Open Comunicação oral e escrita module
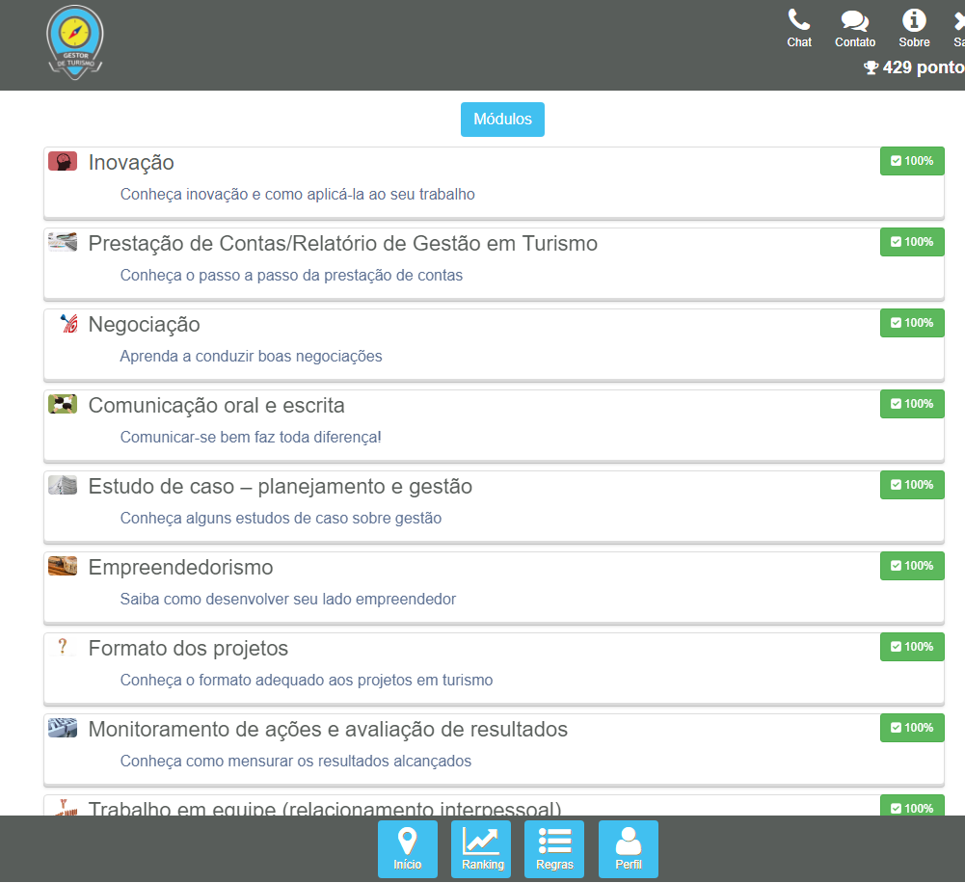Screen dimensions: 965x883 click(217, 406)
